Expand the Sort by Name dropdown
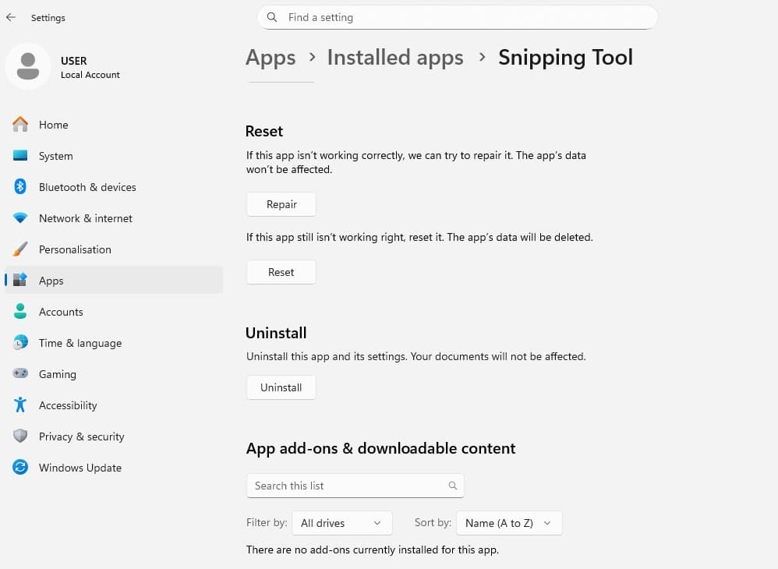The width and height of the screenshot is (778, 569). (x=508, y=523)
